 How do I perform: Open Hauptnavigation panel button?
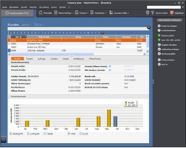[x=17, y=13]
